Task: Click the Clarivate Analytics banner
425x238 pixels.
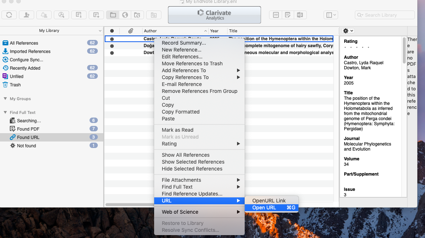Action: click(214, 15)
